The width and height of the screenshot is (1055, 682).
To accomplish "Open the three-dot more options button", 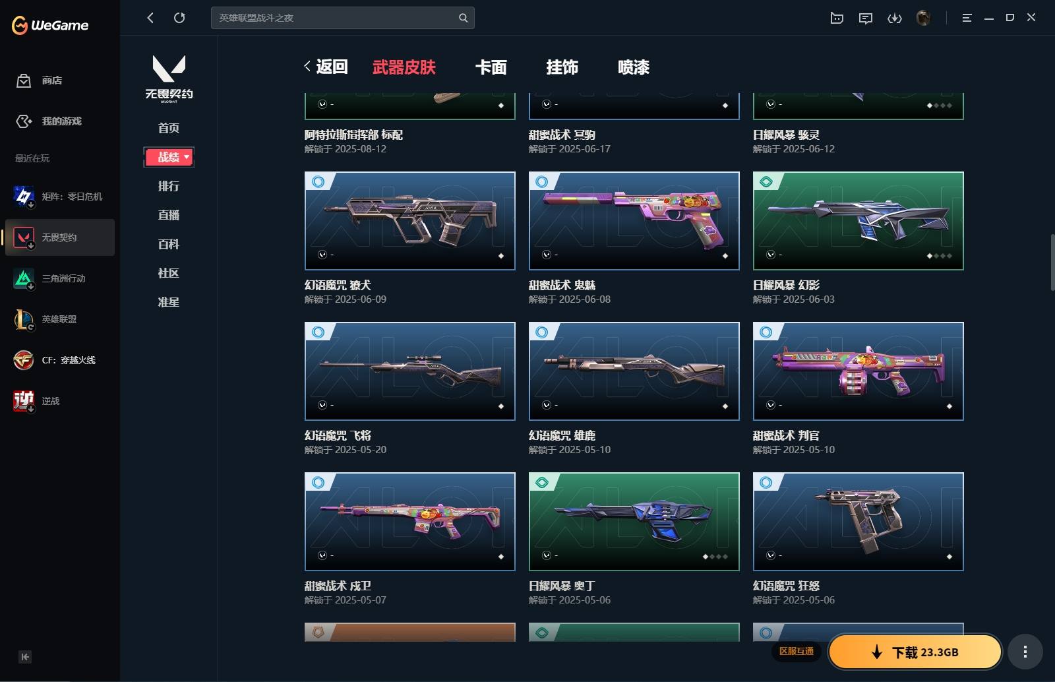I will click(1025, 652).
